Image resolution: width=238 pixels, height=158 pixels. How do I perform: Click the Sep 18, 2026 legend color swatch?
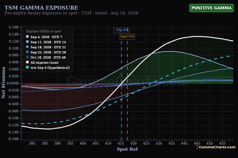[x=27, y=47]
